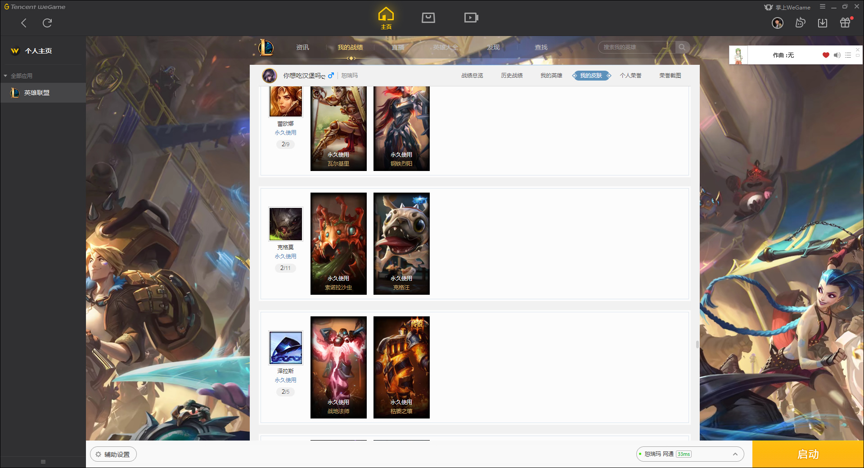The width and height of the screenshot is (864, 468).
Task: Open the shop bag icon in top bar
Action: (428, 18)
